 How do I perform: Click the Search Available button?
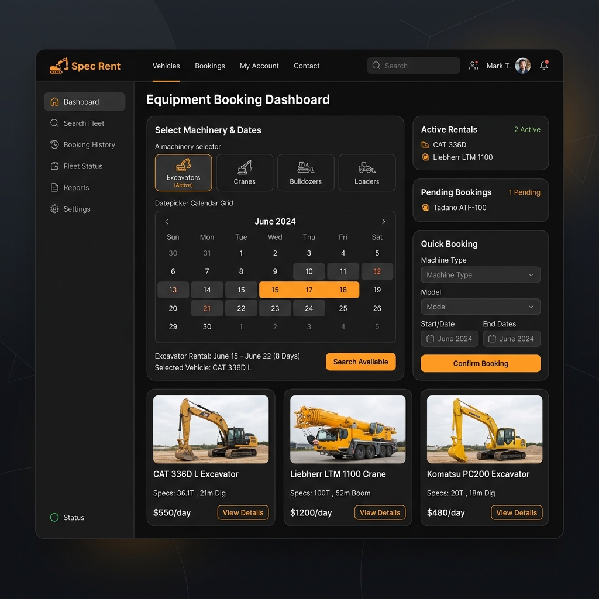(360, 362)
